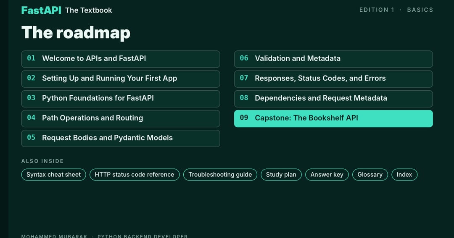Select the 'Syntax cheat sheet' pill
The width and height of the screenshot is (454, 238).
click(x=53, y=175)
